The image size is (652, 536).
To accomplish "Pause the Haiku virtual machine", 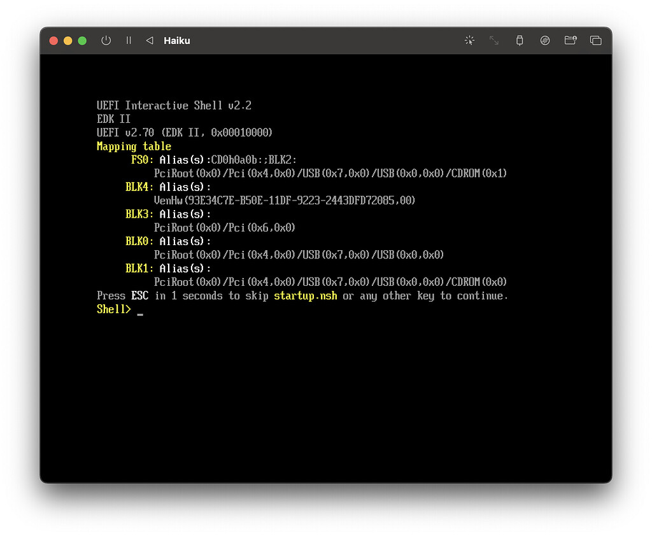I will tap(129, 40).
